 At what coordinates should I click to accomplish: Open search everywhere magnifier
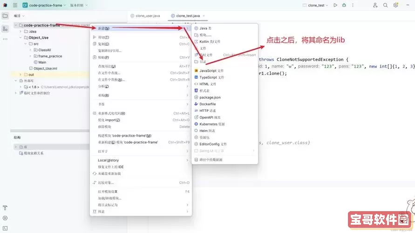point(385,5)
